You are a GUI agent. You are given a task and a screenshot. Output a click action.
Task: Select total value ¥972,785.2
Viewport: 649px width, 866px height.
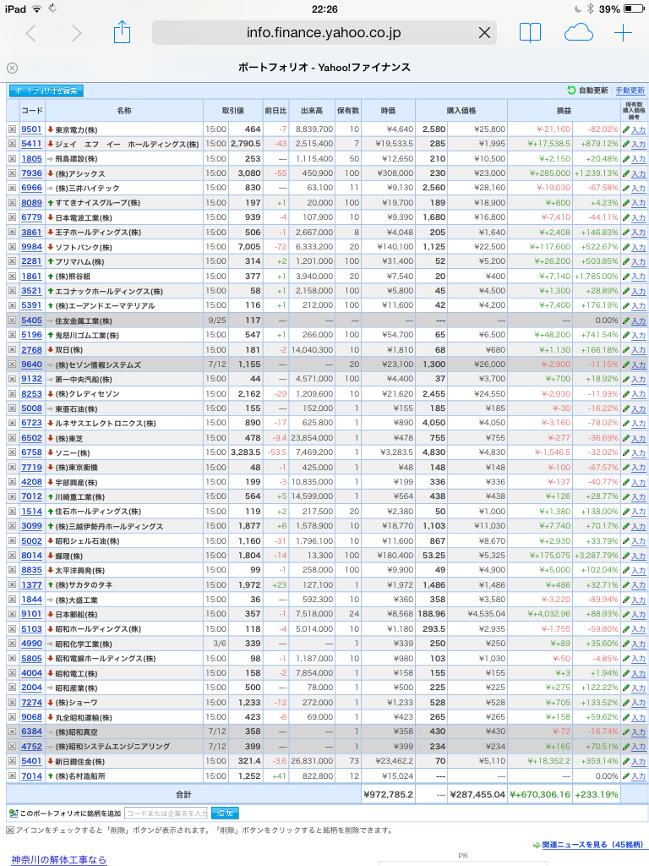pos(388,794)
